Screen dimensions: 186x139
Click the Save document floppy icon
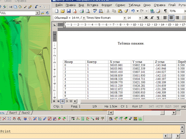click(69, 11)
